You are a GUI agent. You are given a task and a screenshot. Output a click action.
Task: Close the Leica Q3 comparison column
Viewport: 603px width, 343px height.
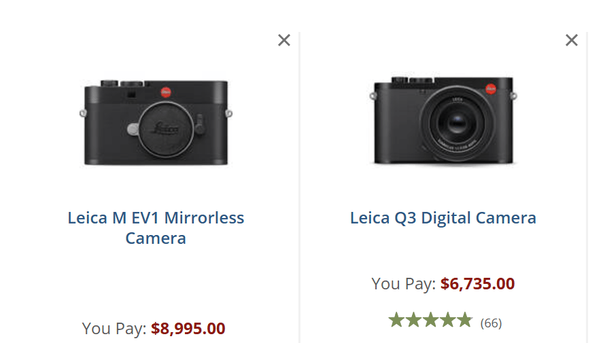(x=572, y=40)
